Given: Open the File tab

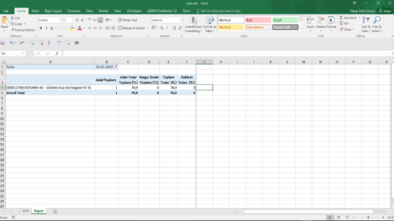Looking at the screenshot, I should tap(6, 11).
